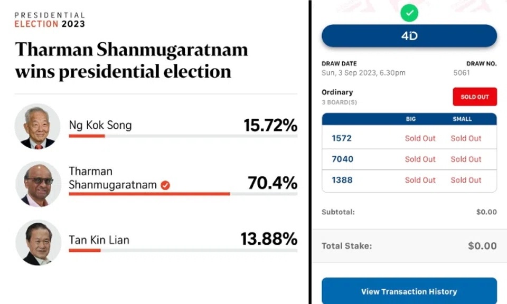507x304 pixels.
Task: Click the red SOLD OUT badge
Action: pos(474,97)
